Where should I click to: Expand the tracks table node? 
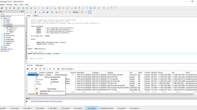2,45
